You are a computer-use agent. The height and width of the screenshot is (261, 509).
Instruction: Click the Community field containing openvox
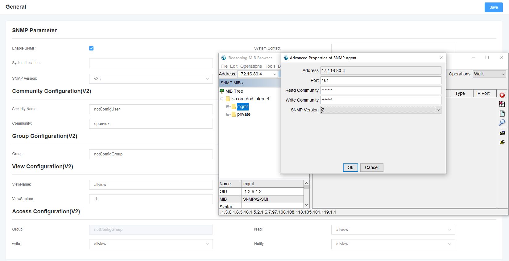click(151, 124)
